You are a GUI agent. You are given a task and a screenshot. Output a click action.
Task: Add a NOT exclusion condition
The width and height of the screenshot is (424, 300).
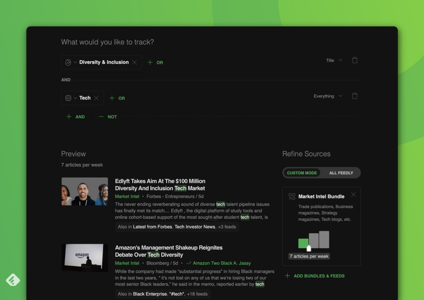click(x=108, y=117)
